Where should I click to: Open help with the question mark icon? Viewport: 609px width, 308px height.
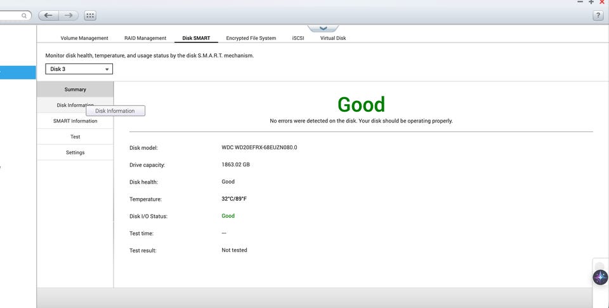[598, 15]
